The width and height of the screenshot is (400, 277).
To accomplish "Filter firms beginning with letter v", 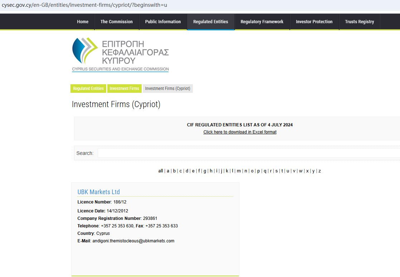I will coord(294,171).
